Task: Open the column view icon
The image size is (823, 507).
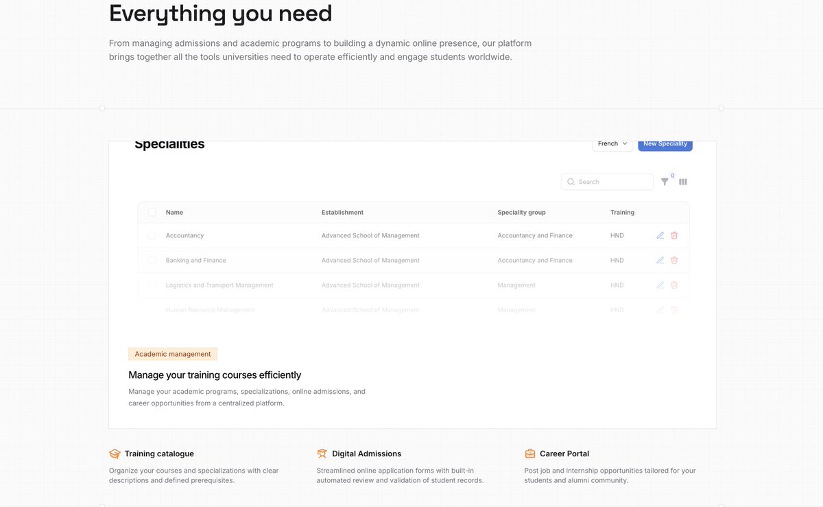Action: [x=683, y=182]
